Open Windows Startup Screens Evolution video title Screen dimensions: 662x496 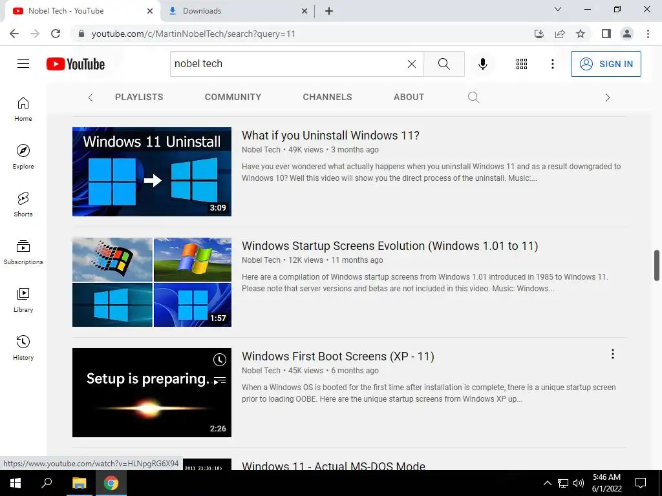[x=390, y=246]
